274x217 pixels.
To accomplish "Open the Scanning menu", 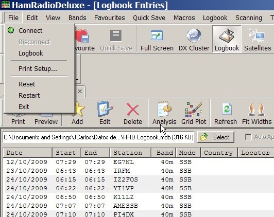I will click(x=249, y=17).
